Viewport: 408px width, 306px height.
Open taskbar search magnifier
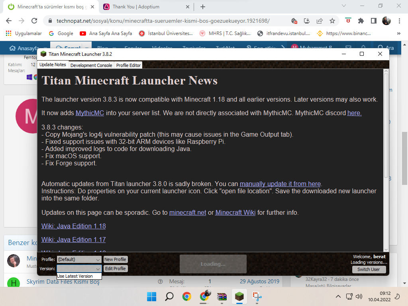coord(169,296)
